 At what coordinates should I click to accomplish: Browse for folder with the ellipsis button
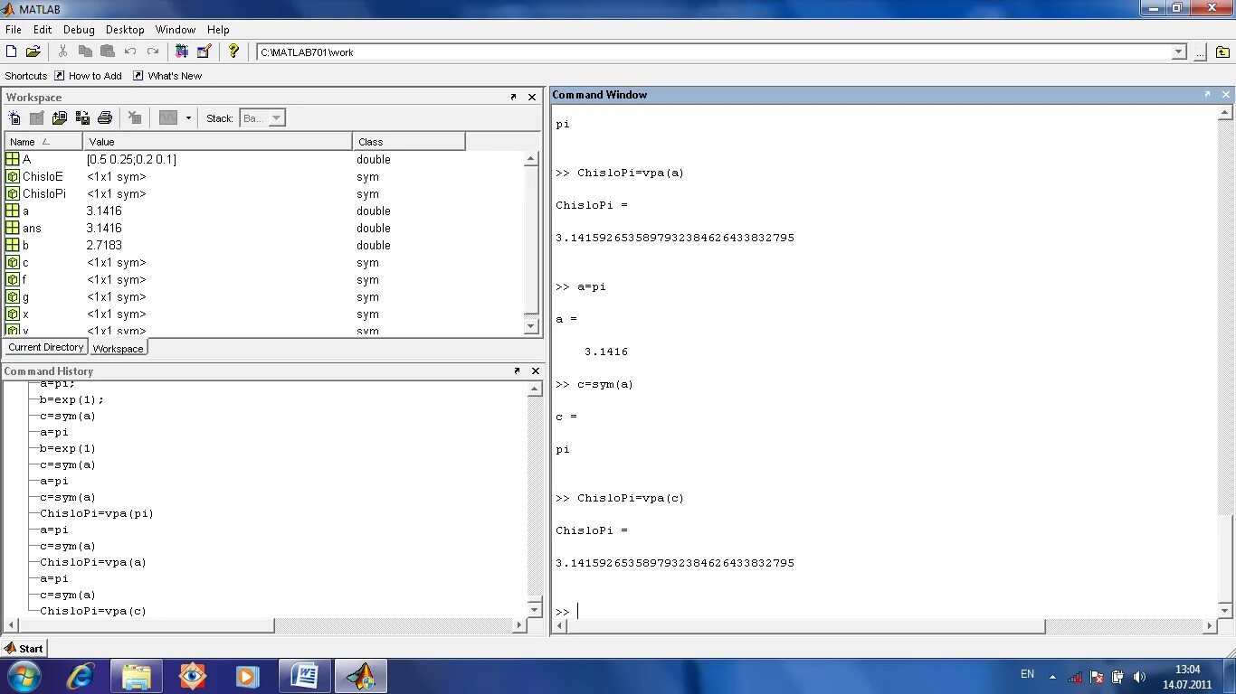pyautogui.click(x=1200, y=52)
